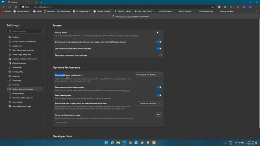Click the Family safety icon in sidebar
The height and width of the screenshot is (146, 260).
[10, 72]
